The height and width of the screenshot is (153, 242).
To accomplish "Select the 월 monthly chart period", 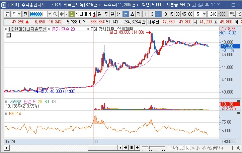I will tap(112, 14).
